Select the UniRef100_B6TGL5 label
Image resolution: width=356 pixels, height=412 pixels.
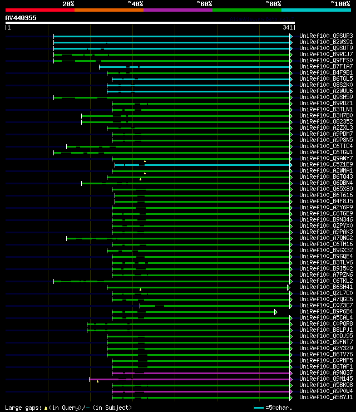point(326,79)
